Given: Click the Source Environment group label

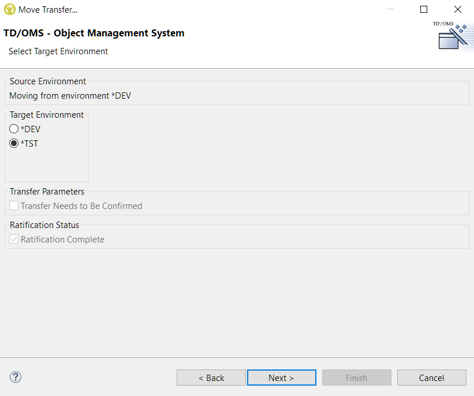Looking at the screenshot, I should pos(48,81).
